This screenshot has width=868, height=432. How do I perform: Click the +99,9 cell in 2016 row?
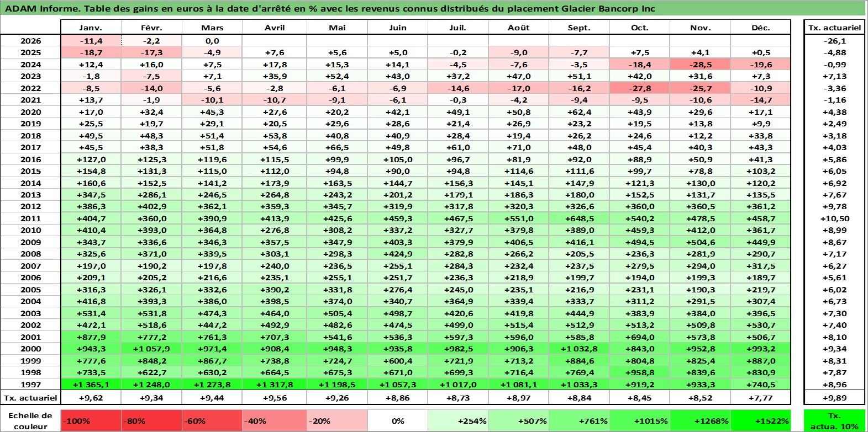coord(337,159)
